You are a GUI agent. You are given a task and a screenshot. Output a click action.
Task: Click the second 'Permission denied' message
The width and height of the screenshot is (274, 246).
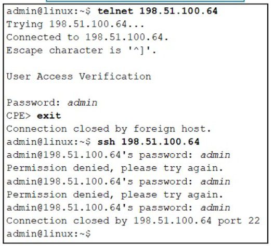(115, 195)
